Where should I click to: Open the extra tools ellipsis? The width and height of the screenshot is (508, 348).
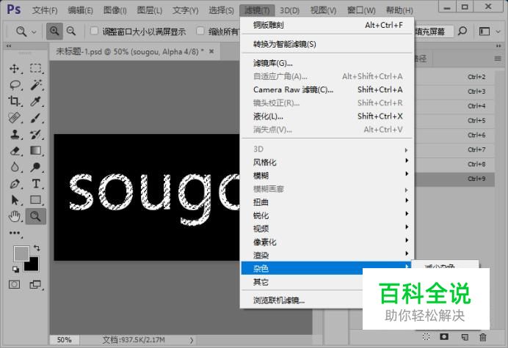tap(15, 233)
